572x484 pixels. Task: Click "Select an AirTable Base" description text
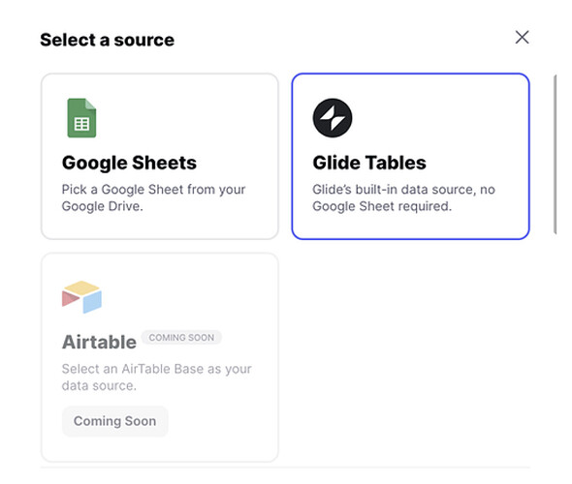pos(156,377)
